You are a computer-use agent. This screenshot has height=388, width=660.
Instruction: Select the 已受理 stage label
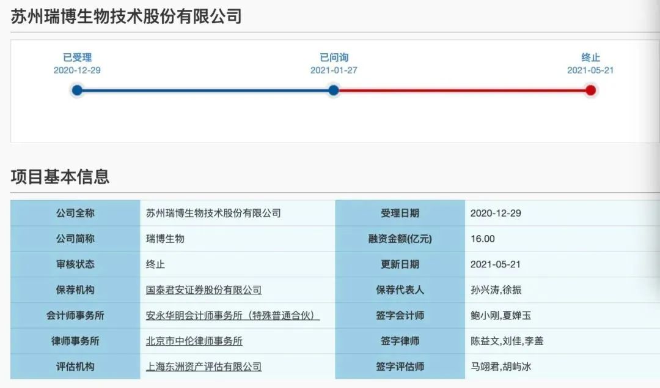77,58
